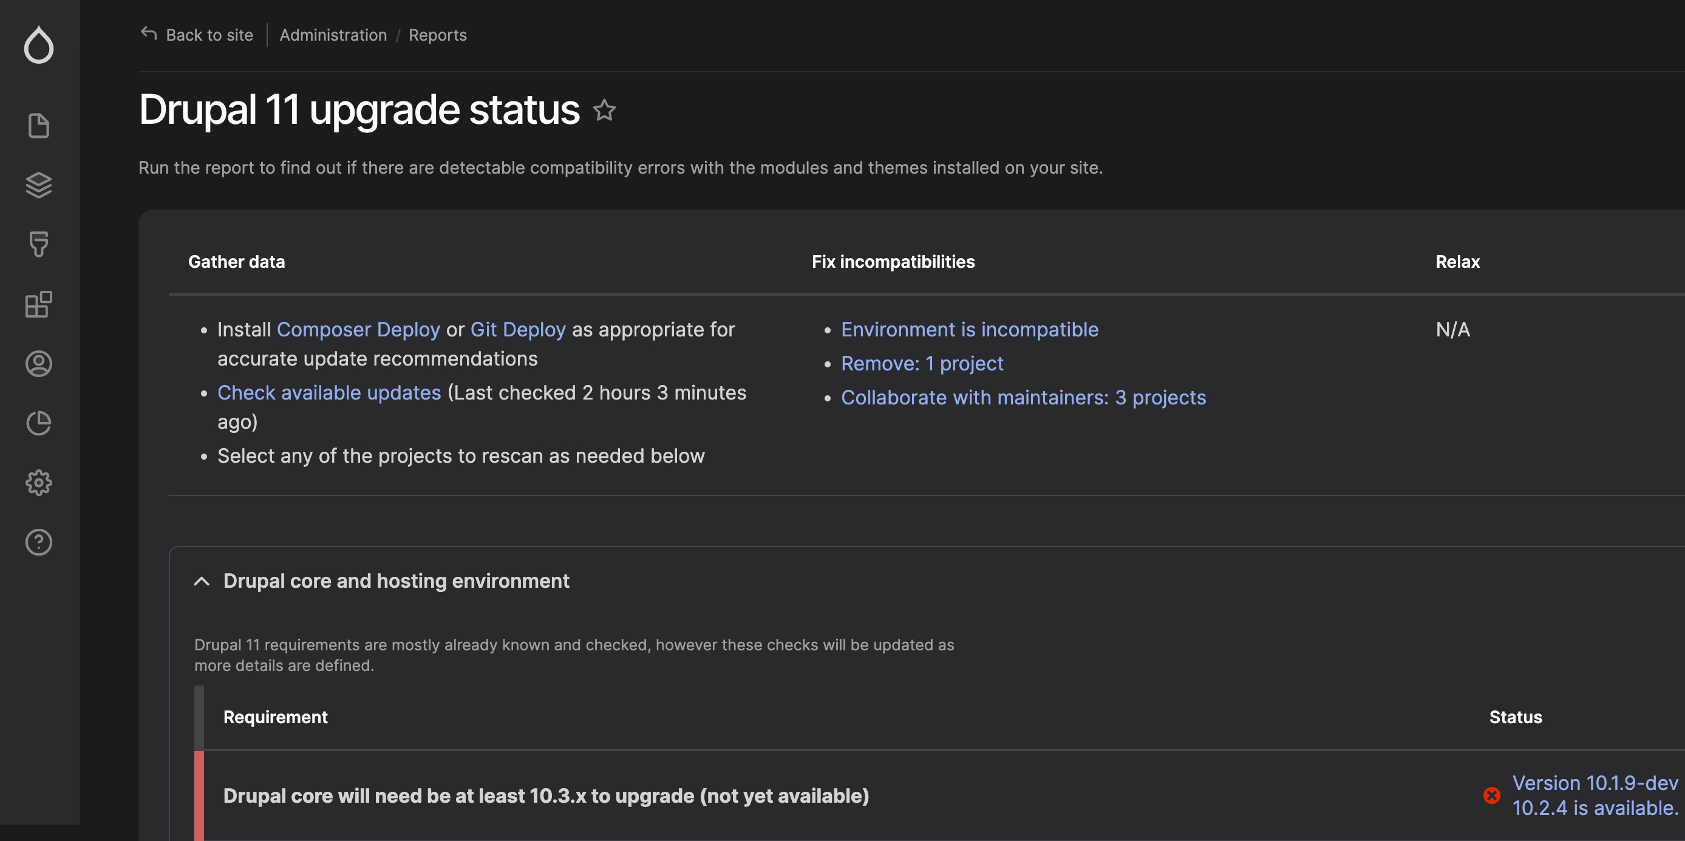The width and height of the screenshot is (1685, 841).
Task: Click the Requirement table header
Action: (x=276, y=717)
